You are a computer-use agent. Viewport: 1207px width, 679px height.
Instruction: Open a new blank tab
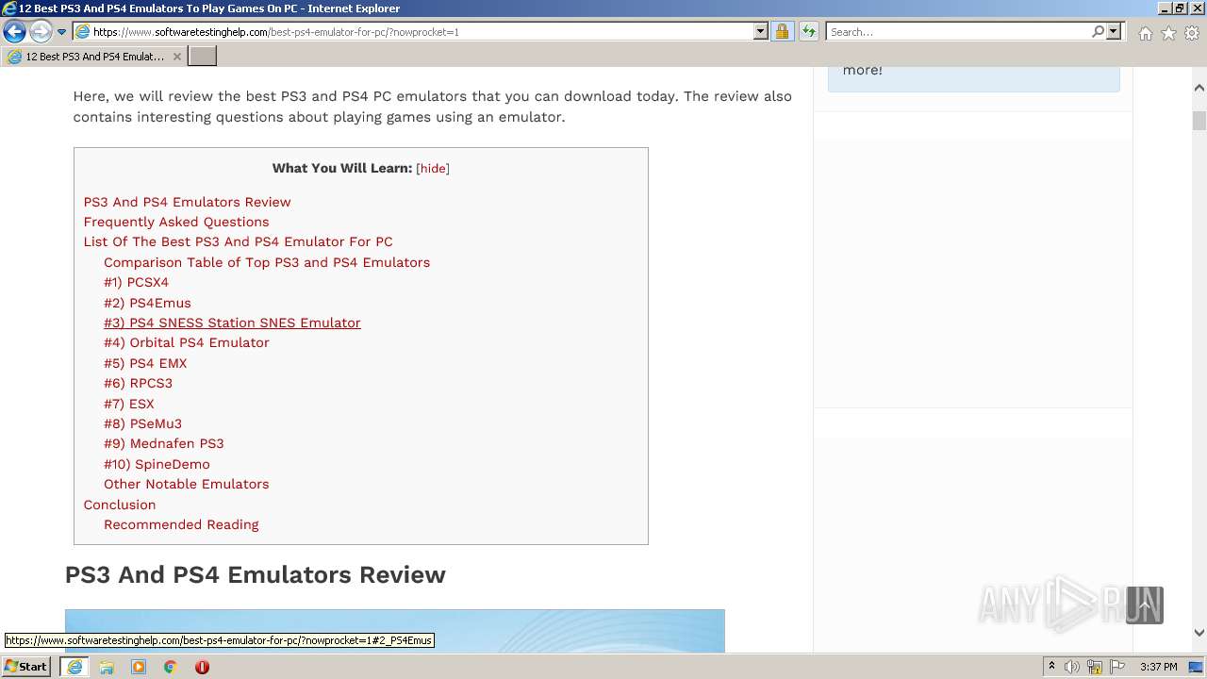tap(203, 57)
